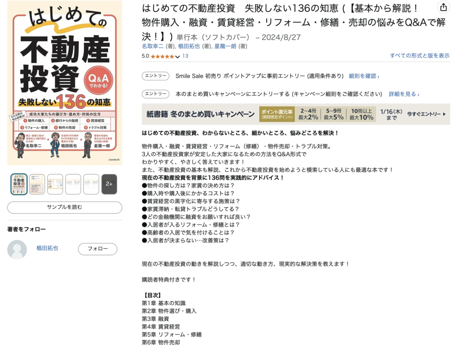Open the star rating dropdown chevron
The height and width of the screenshot is (345, 452).
click(x=177, y=57)
